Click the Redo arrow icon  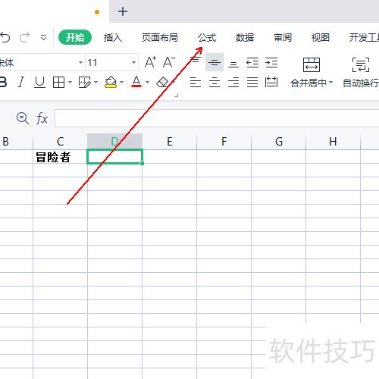pos(25,37)
